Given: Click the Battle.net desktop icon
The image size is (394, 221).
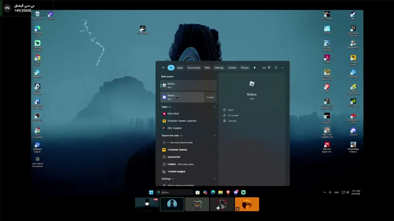Looking at the screenshot, I should pos(353,74).
